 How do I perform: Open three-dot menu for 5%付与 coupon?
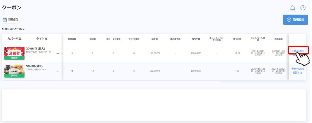(57, 71)
